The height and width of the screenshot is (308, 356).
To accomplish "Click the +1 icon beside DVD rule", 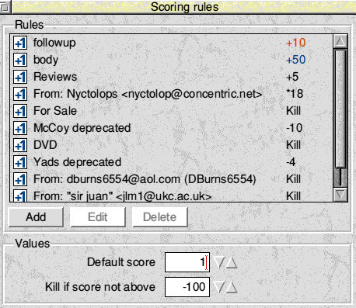I will point(20,145).
